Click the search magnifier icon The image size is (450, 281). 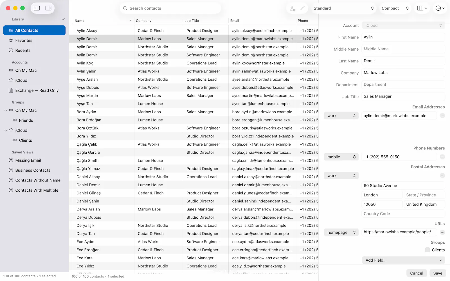[x=125, y=8]
